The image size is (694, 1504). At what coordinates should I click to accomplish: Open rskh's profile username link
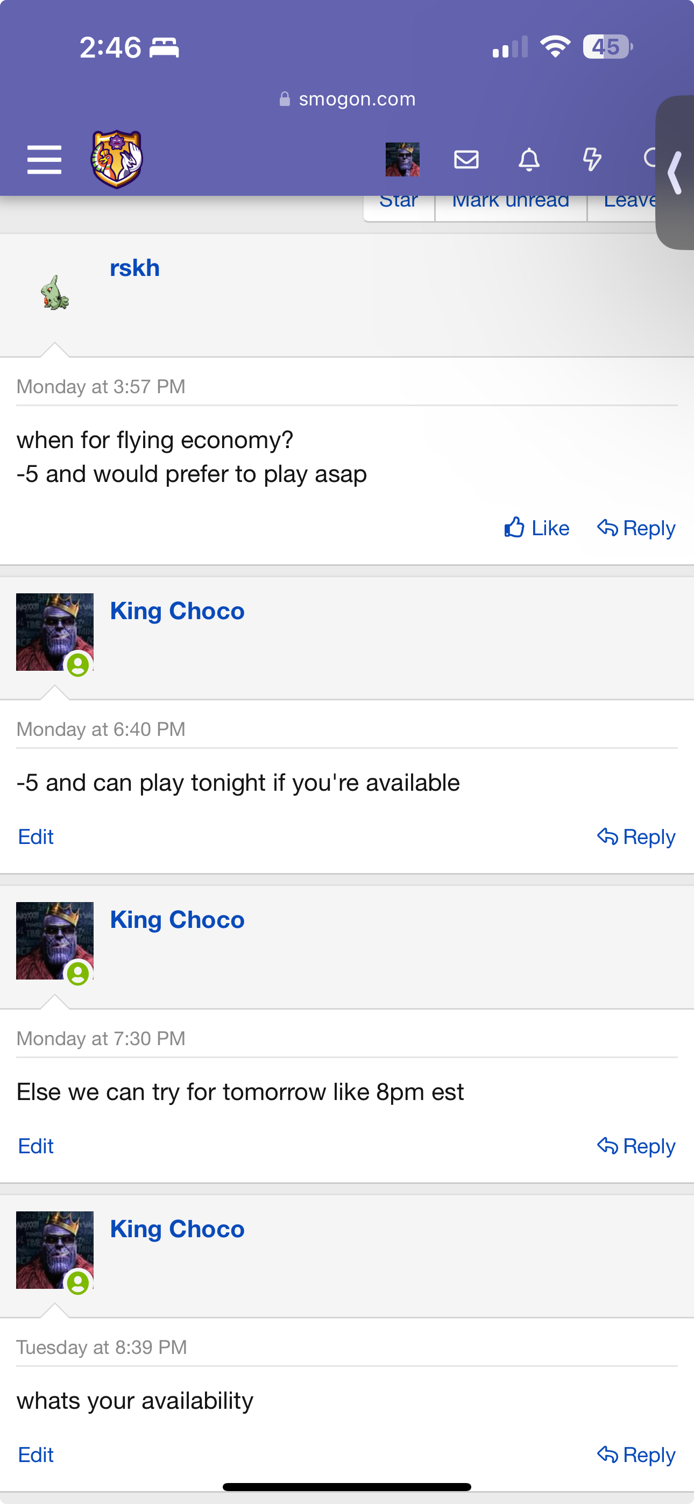click(x=135, y=268)
